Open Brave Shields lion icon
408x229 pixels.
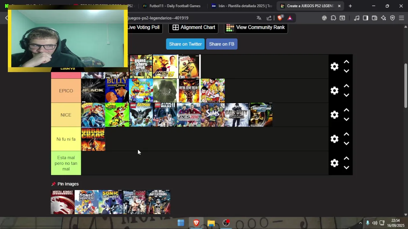coord(280,18)
